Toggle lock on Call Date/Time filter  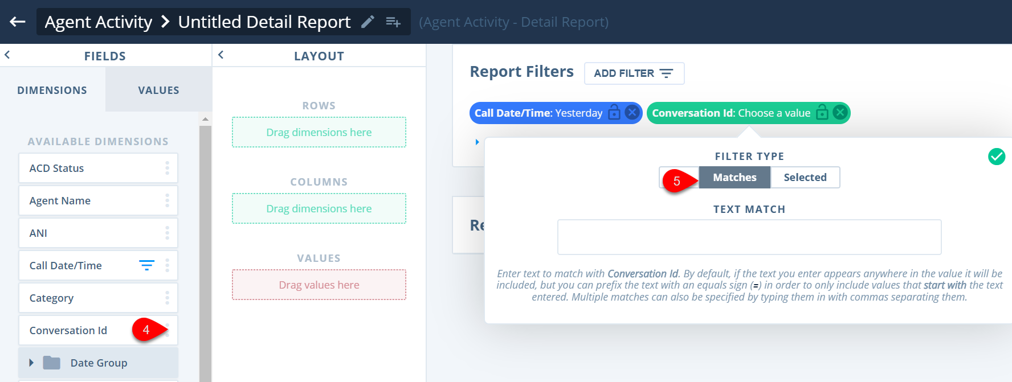614,112
